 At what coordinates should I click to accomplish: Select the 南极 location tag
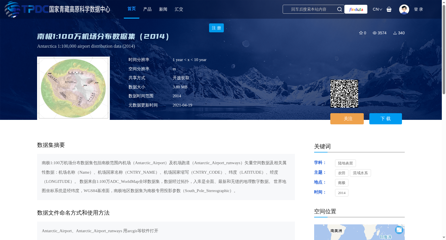(x=341, y=183)
